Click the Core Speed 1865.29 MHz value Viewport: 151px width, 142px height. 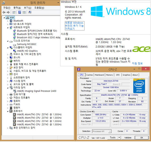[x=100, y=115]
